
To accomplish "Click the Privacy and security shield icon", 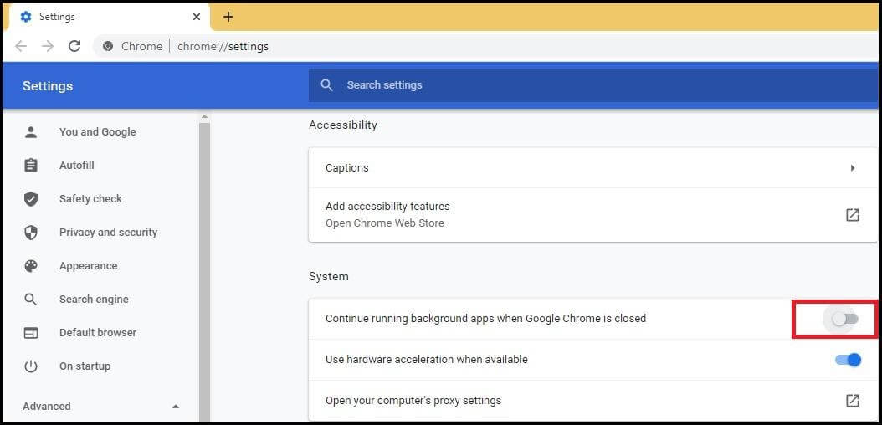I will (31, 233).
